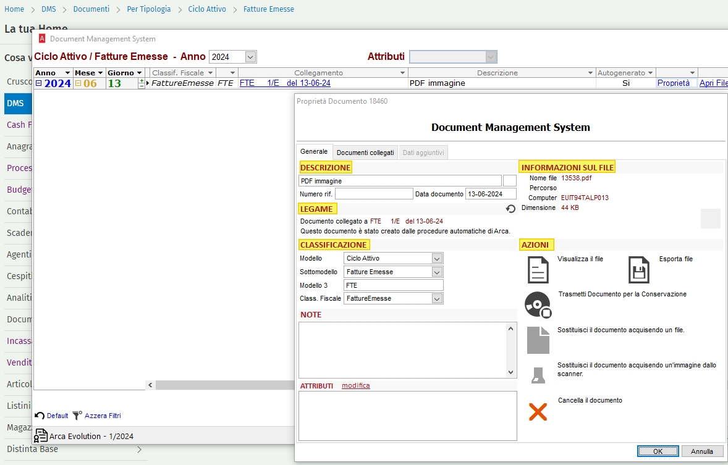
Task: Click the Annulla button
Action: (x=702, y=451)
